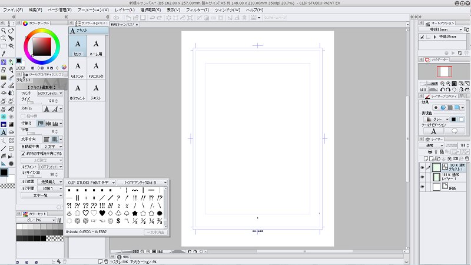The image size is (471, 265).
Task: Open the フォント dropdown in tool property
Action: (49, 93)
